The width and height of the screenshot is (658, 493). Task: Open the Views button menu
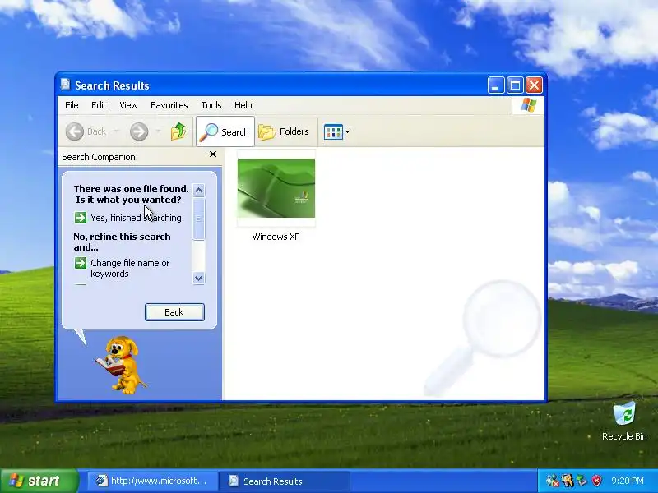(336, 131)
